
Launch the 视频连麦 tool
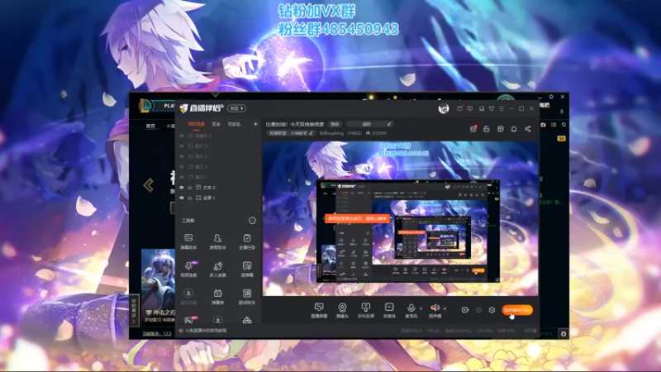point(188,269)
